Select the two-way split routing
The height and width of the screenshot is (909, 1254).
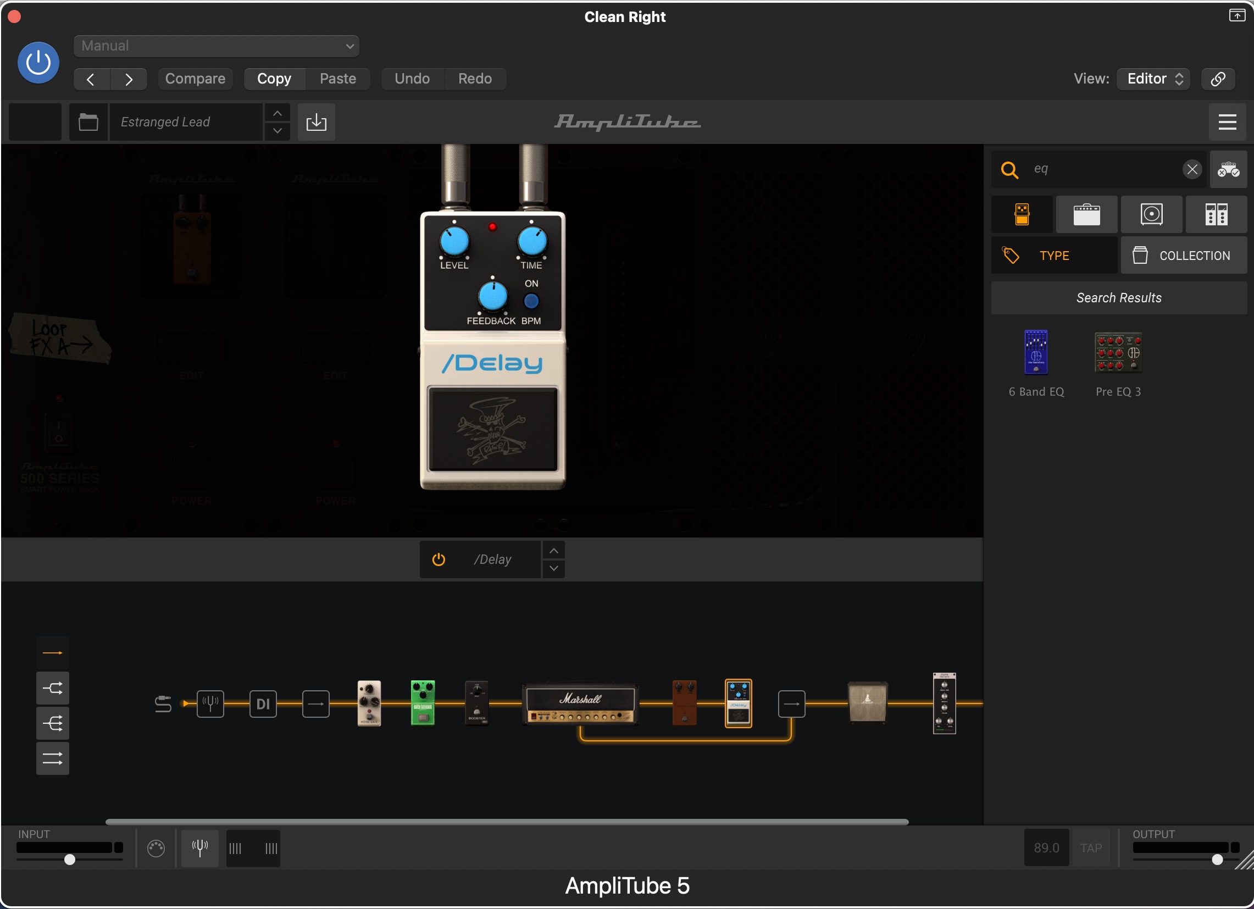click(x=53, y=689)
